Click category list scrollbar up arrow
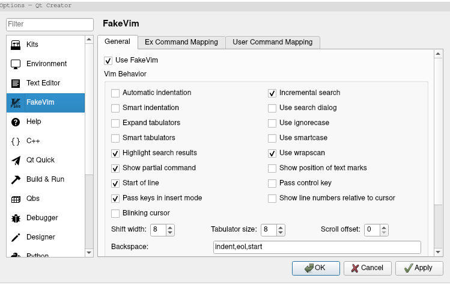The image size is (450, 284). 89,39
